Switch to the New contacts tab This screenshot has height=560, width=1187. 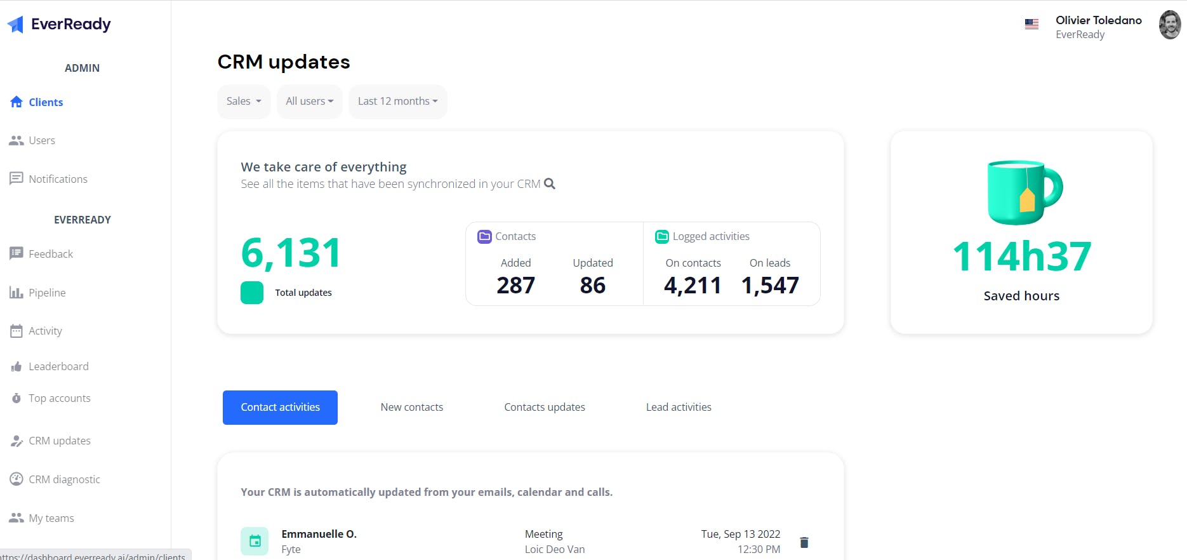click(412, 408)
